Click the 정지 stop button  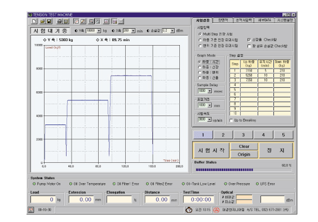click(x=276, y=150)
